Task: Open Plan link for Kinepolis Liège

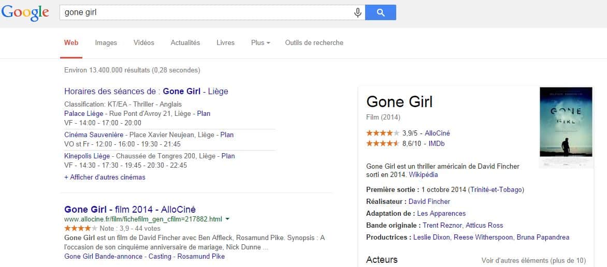Action: [x=228, y=156]
